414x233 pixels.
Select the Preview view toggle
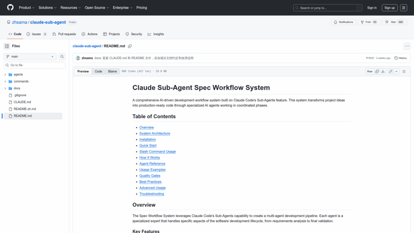pyautogui.click(x=83, y=71)
